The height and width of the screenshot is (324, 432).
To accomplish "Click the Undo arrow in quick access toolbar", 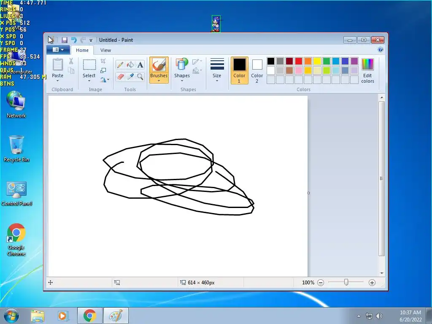I will (x=74, y=40).
